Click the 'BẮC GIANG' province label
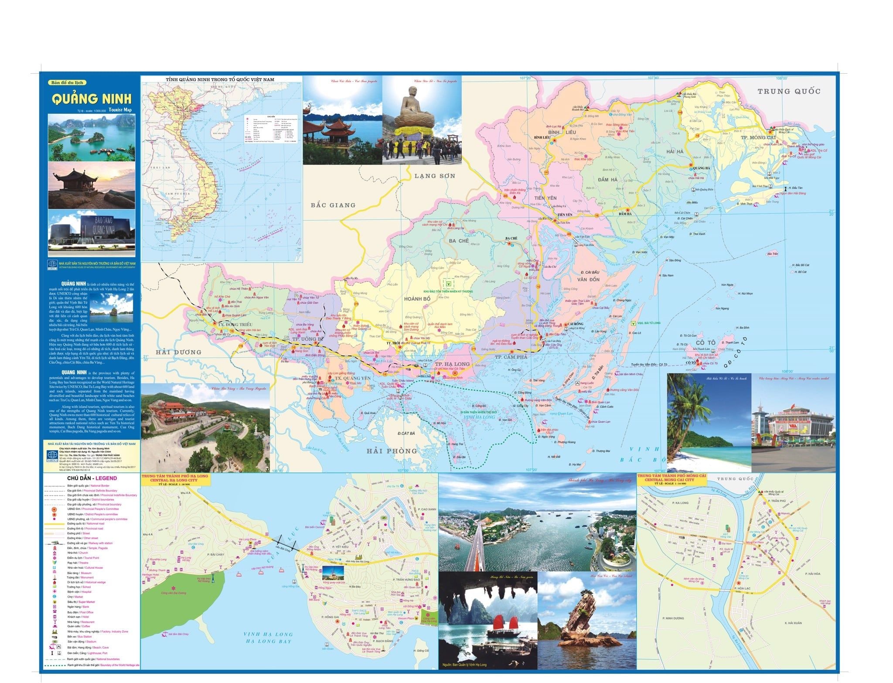The image size is (893, 683). (333, 205)
